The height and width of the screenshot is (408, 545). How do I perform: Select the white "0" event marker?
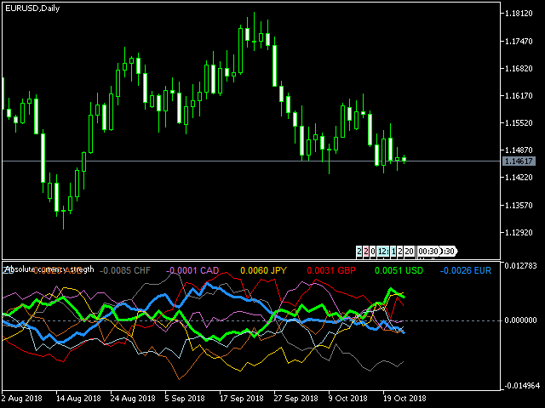tap(373, 252)
